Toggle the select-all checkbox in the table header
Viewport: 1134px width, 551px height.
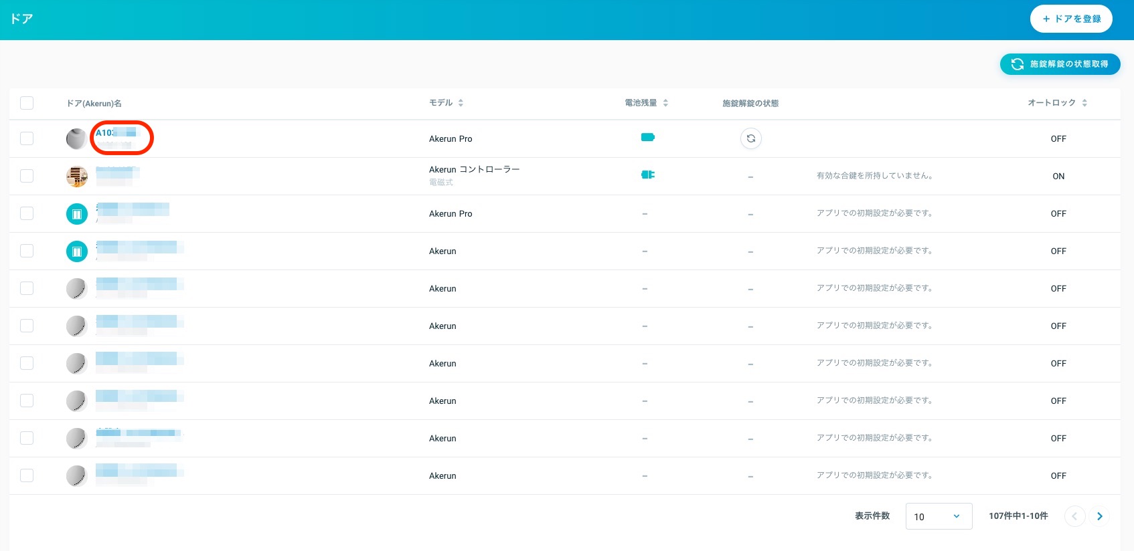pos(27,103)
